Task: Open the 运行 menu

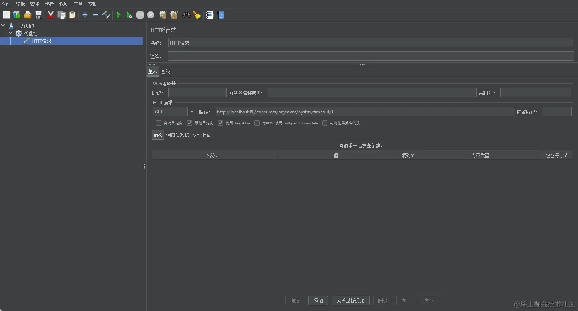Action: 49,4
